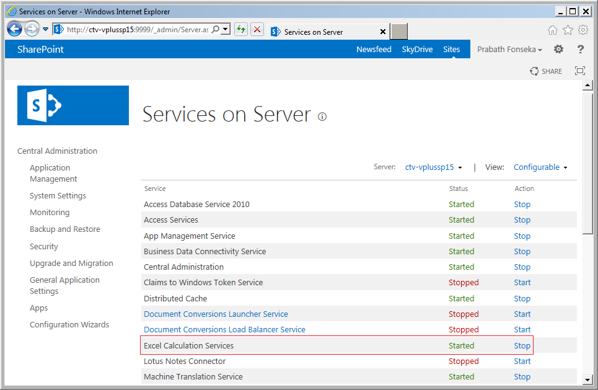Stop Business Data Connectivity Service

[x=522, y=252]
